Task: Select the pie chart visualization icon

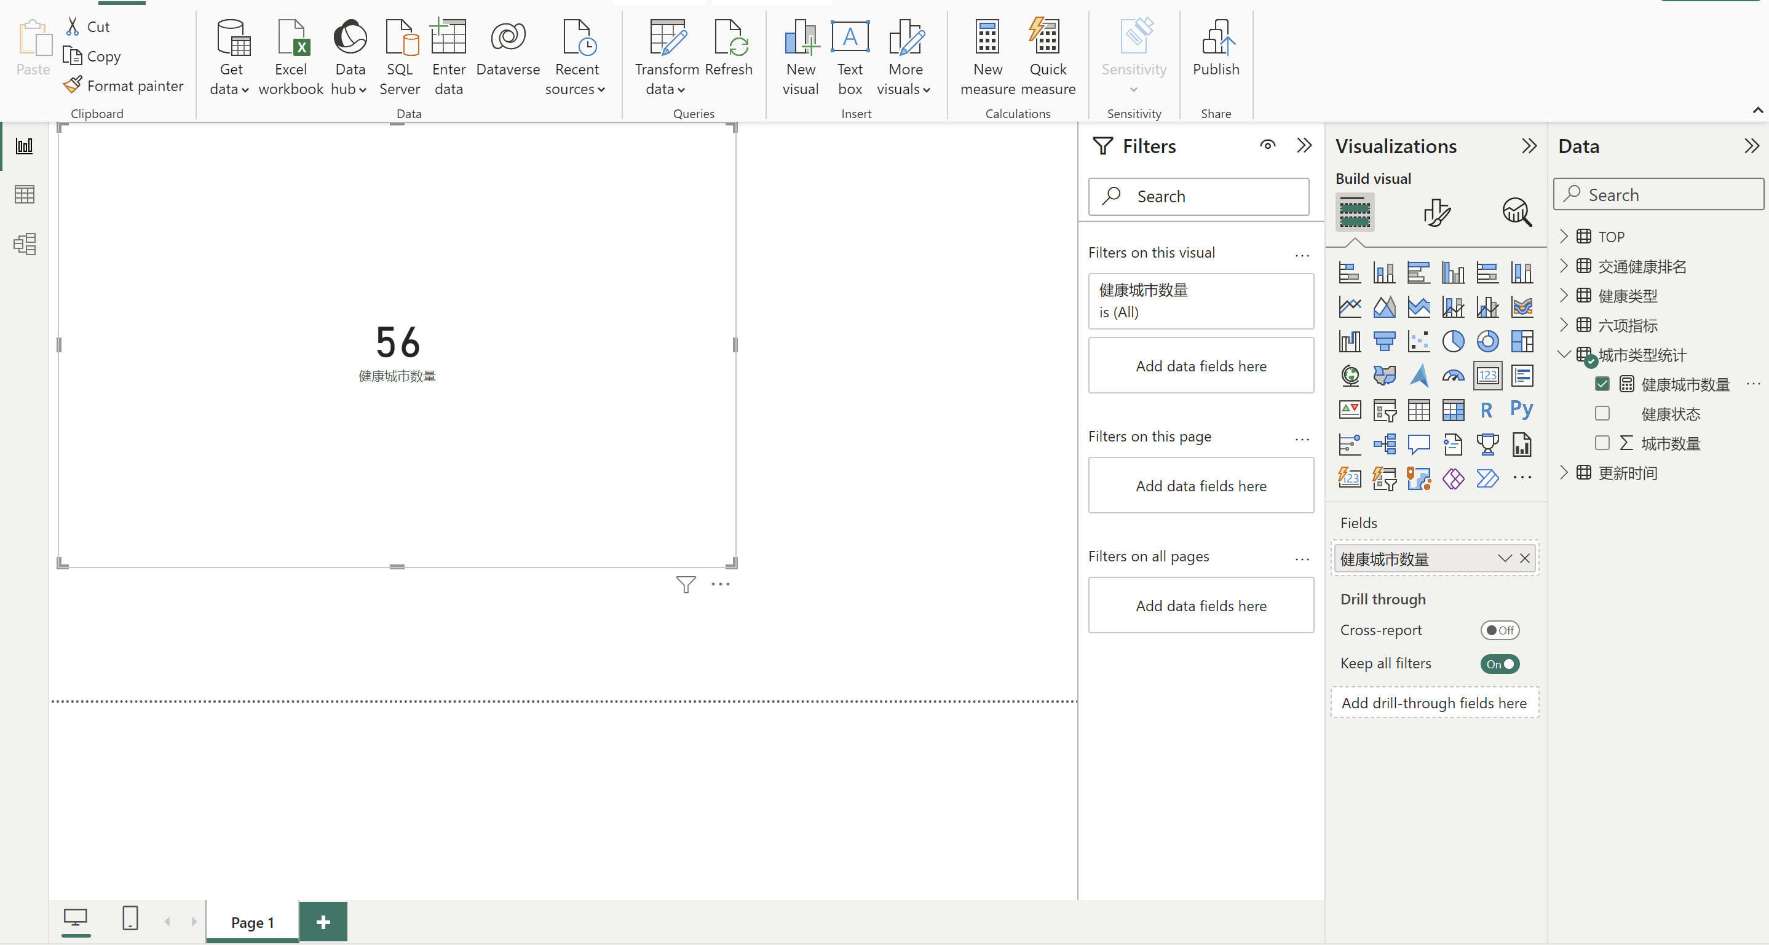Action: coord(1452,341)
